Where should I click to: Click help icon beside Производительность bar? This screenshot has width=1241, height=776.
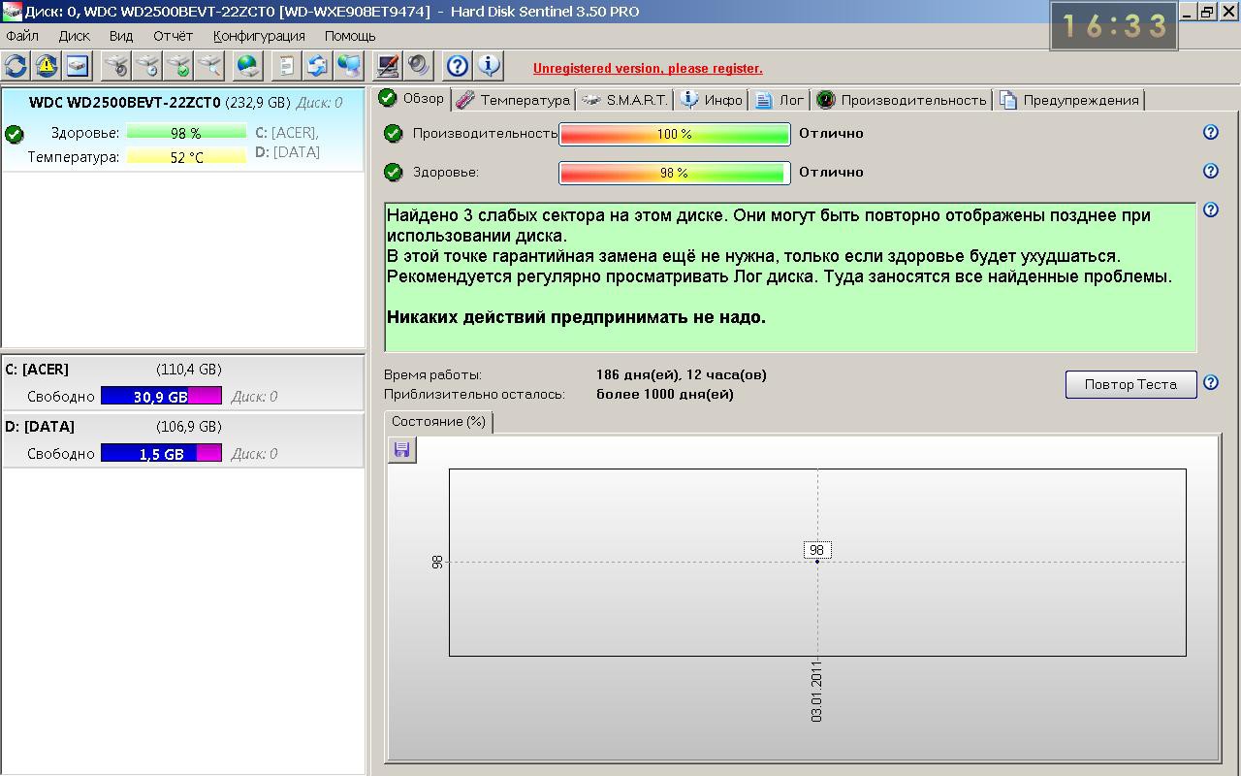[1210, 132]
